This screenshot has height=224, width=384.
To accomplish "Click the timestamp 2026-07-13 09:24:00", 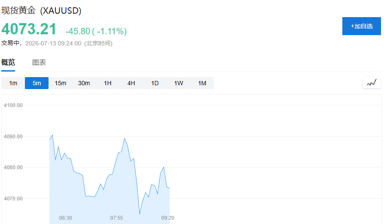I will (53, 44).
